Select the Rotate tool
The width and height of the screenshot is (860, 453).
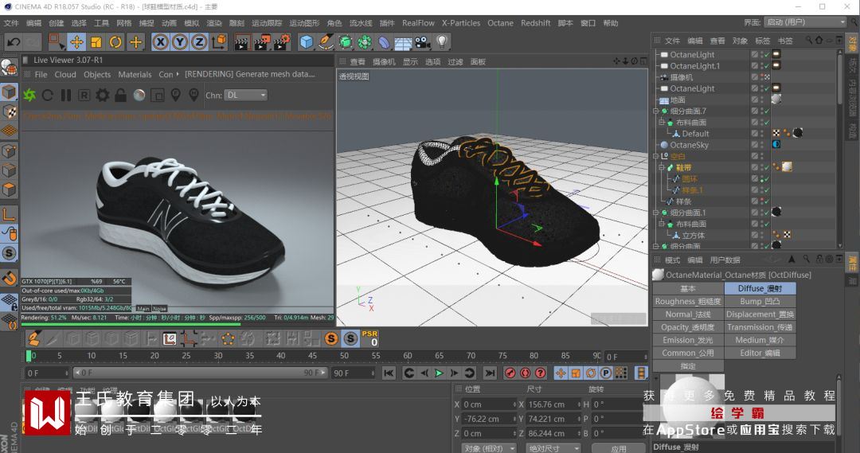(x=115, y=42)
